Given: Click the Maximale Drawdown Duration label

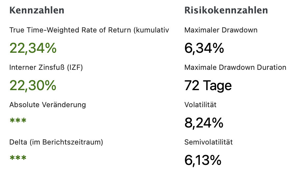Looking at the screenshot, I should [235, 68].
